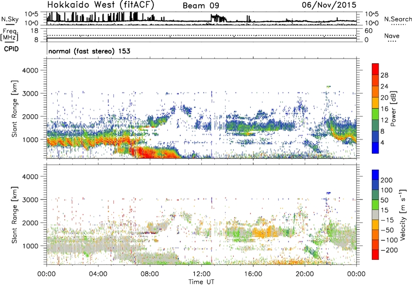Click the '16:00' time tick label
412x285 pixels.
[253, 274]
